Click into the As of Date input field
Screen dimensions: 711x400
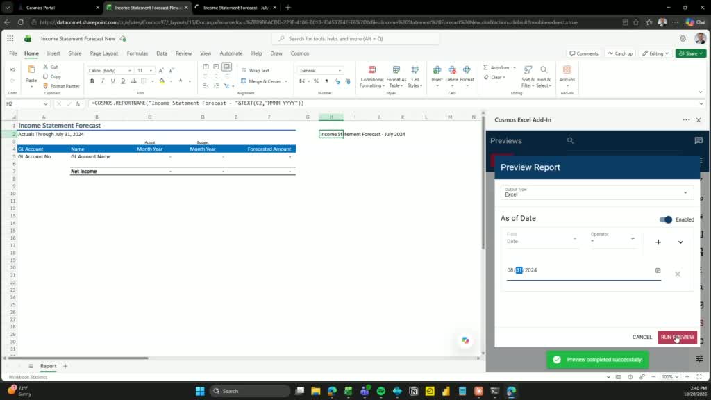583,270
